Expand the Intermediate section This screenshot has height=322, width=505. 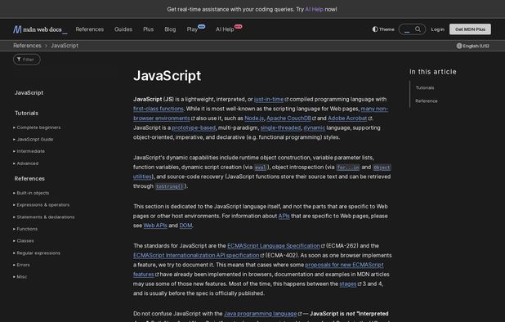29,151
